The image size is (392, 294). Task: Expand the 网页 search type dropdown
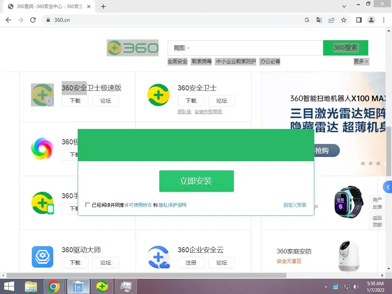tap(182, 48)
